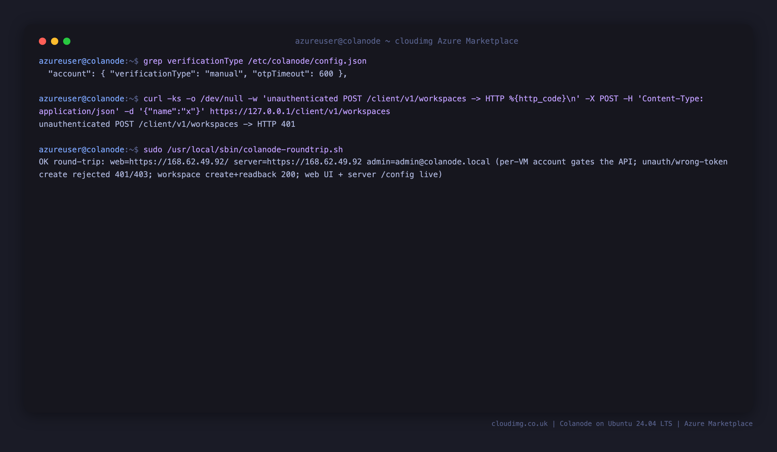Image resolution: width=777 pixels, height=452 pixels.
Task: Click the red close window dot
Action: point(42,41)
